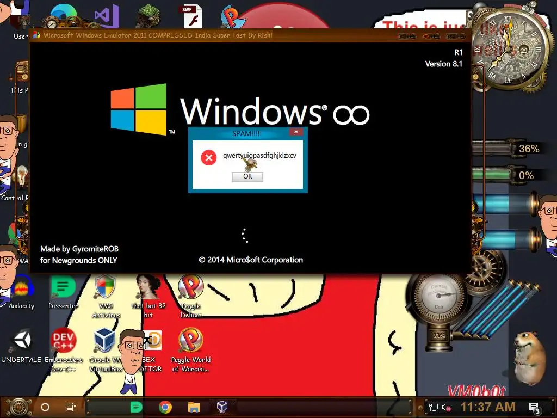Click the 36% meter gadget

pyautogui.click(x=508, y=148)
